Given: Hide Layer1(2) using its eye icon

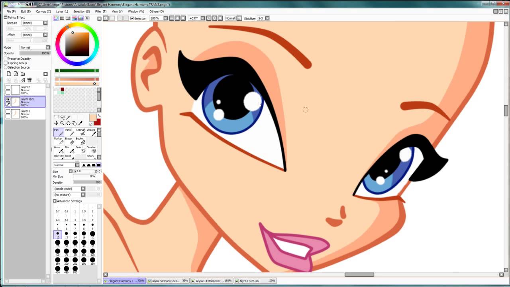Looking at the screenshot, I should [x=8, y=99].
